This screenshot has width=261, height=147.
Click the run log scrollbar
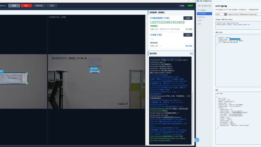192,117
